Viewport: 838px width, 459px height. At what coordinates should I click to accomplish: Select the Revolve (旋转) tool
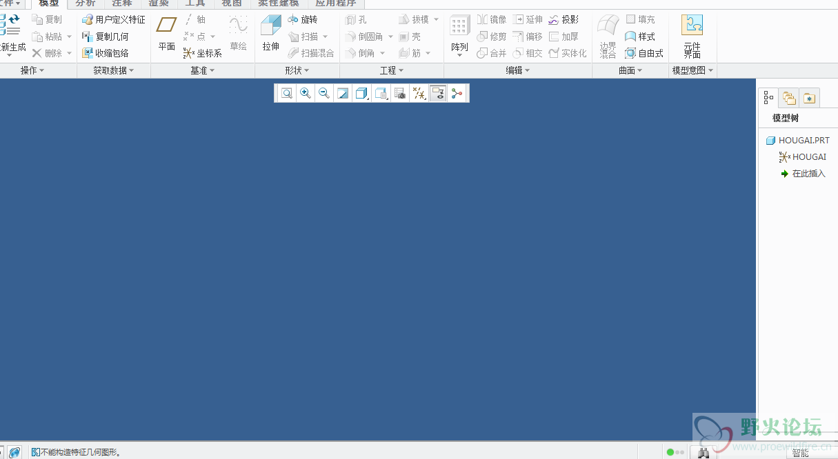(303, 20)
